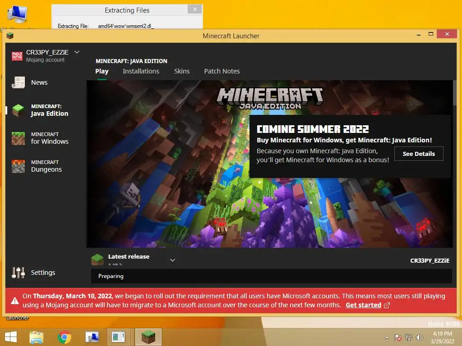Click the Mojang account logo

17,56
